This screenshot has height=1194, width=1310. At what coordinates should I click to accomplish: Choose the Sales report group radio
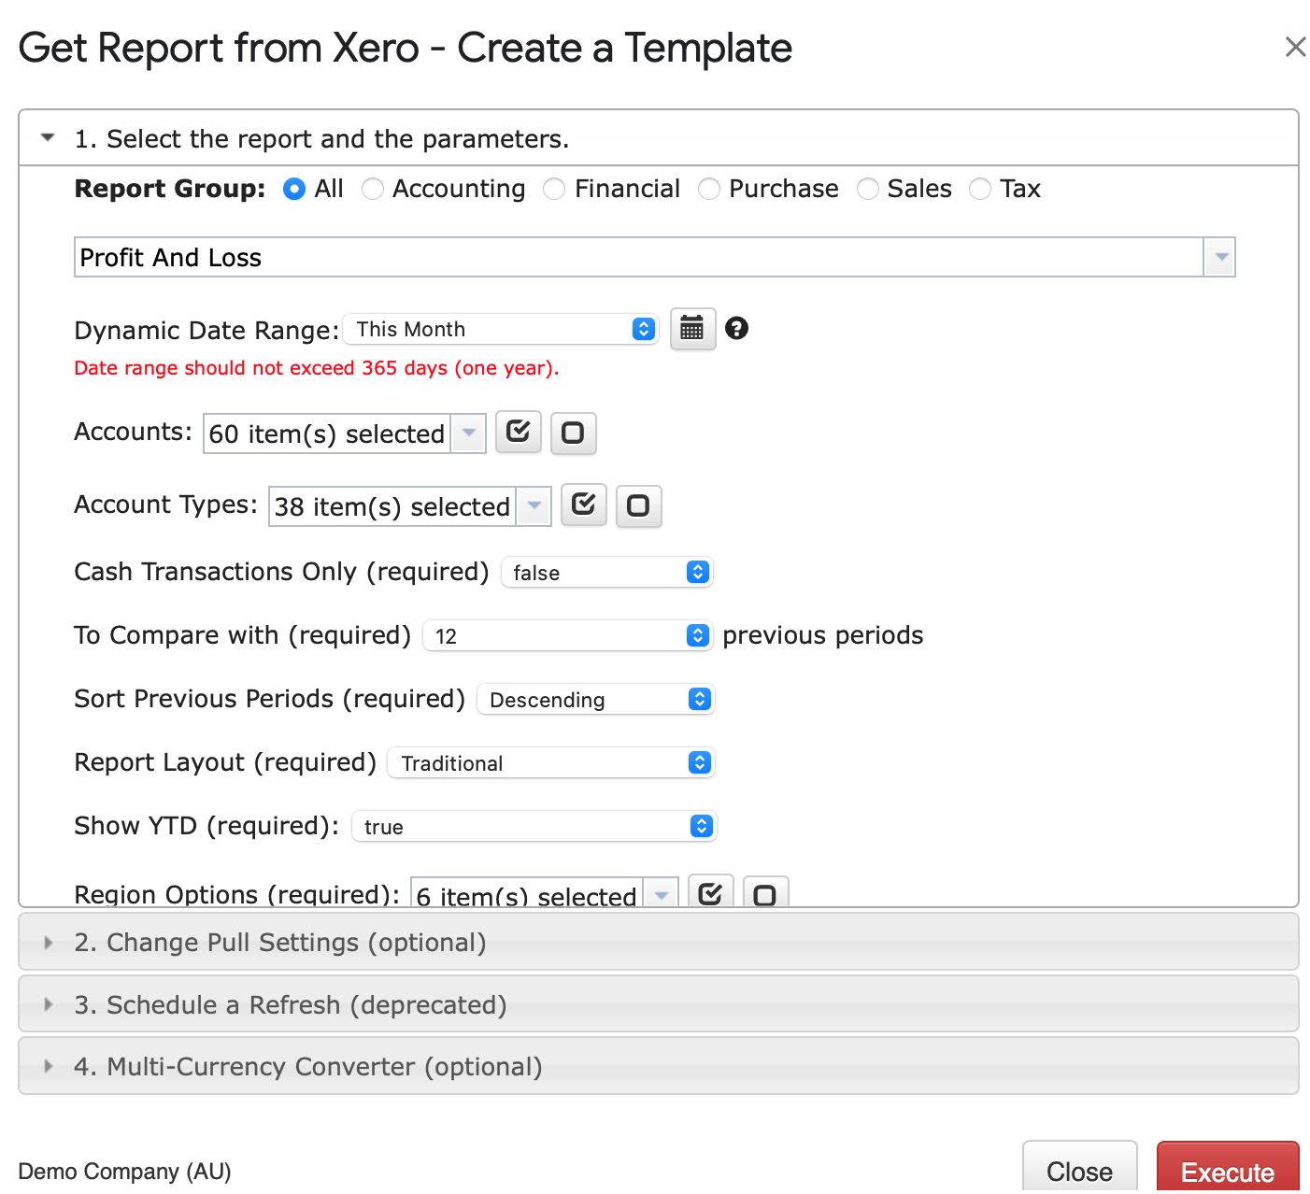click(868, 189)
